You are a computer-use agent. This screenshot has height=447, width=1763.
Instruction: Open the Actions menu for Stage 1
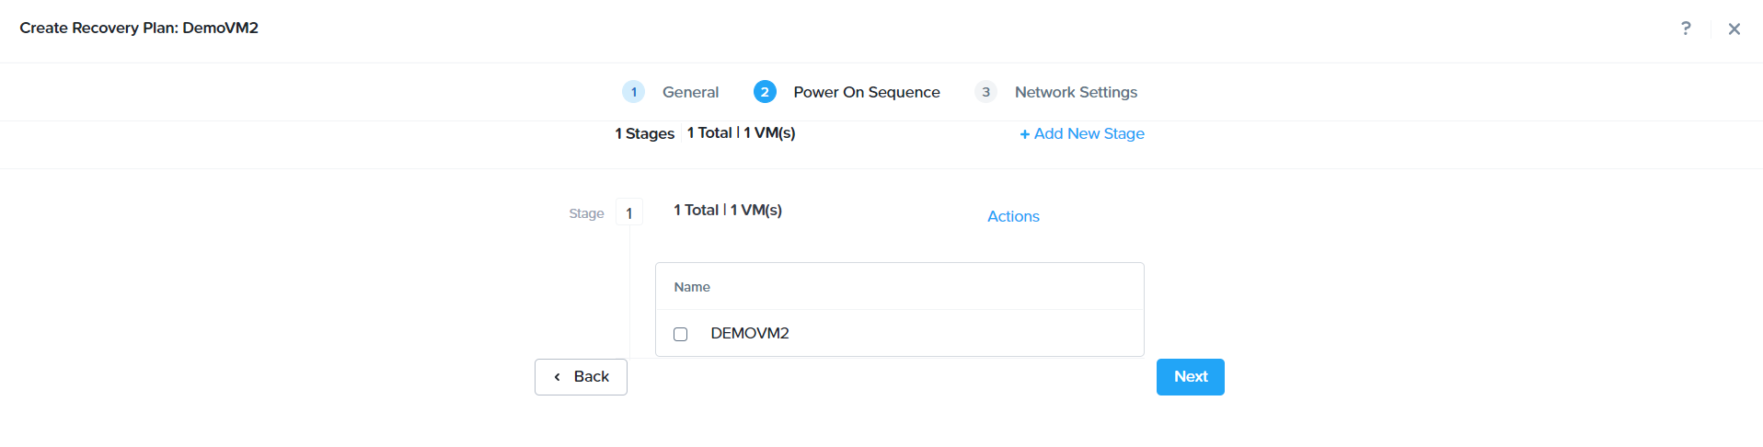[1013, 216]
